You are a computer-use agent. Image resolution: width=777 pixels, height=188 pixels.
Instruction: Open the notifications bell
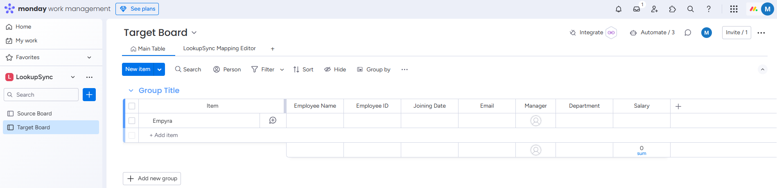619,9
